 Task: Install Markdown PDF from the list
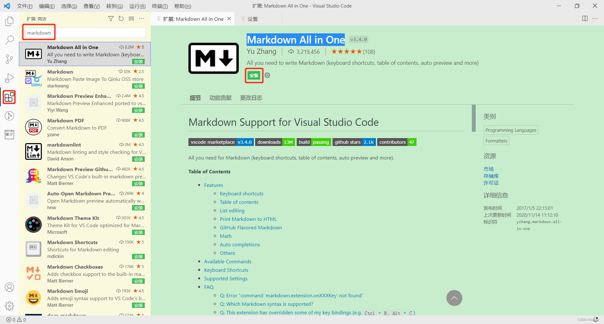138,135
